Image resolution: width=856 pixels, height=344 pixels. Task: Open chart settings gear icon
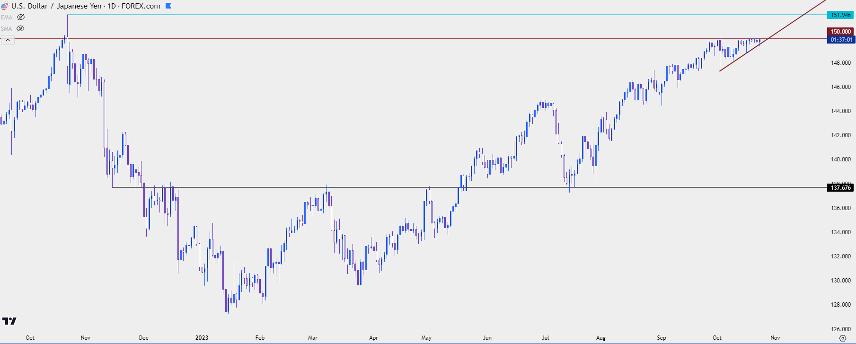[842, 338]
